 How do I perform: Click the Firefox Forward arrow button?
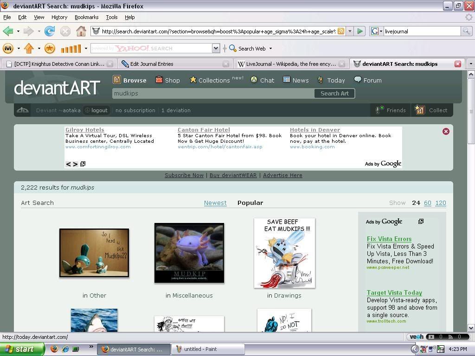tap(28, 31)
